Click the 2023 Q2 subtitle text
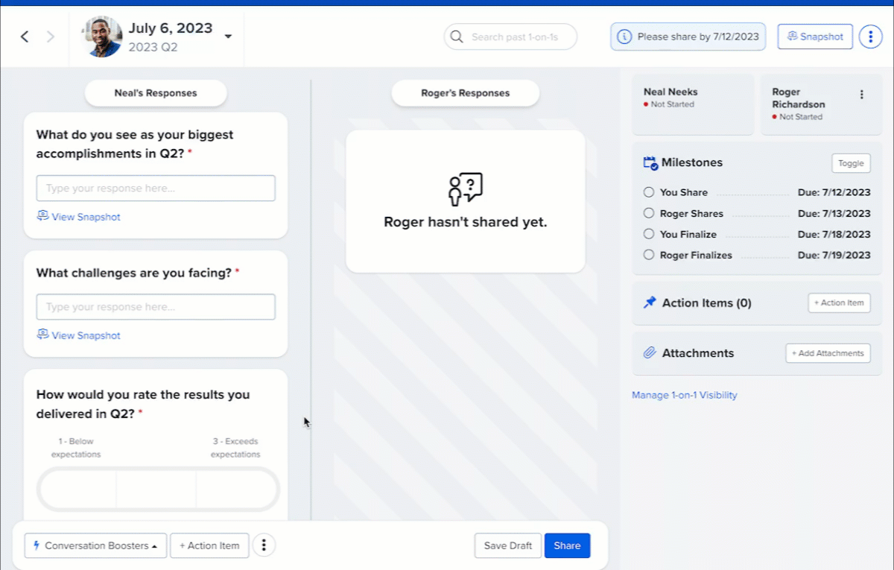894x570 pixels. pos(153,47)
